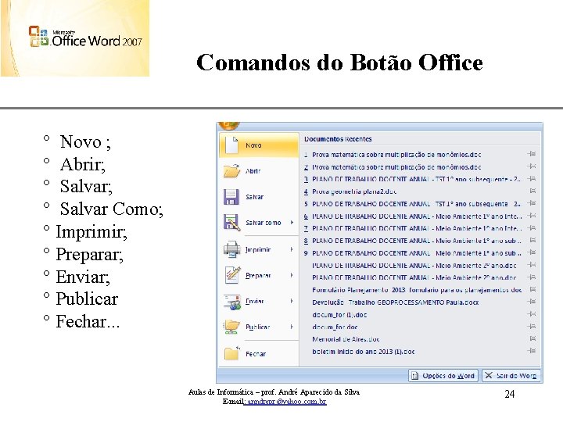Expand the Publicar submenu arrow

tap(292, 327)
